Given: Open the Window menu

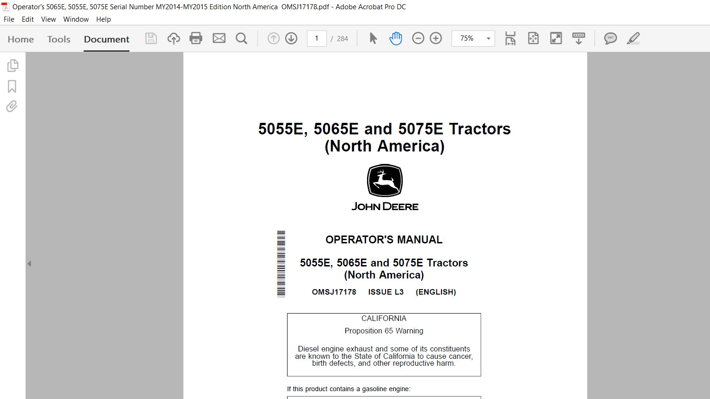Looking at the screenshot, I should (x=76, y=19).
